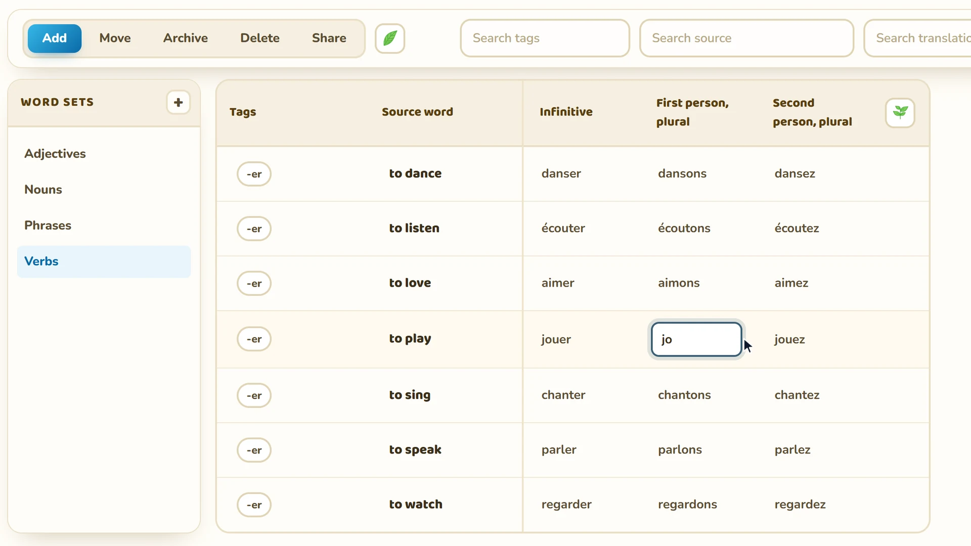Click the -er tag for to love
971x546 pixels.
click(x=254, y=283)
